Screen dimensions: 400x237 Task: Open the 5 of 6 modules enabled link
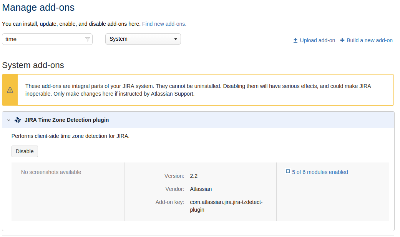tap(320, 172)
